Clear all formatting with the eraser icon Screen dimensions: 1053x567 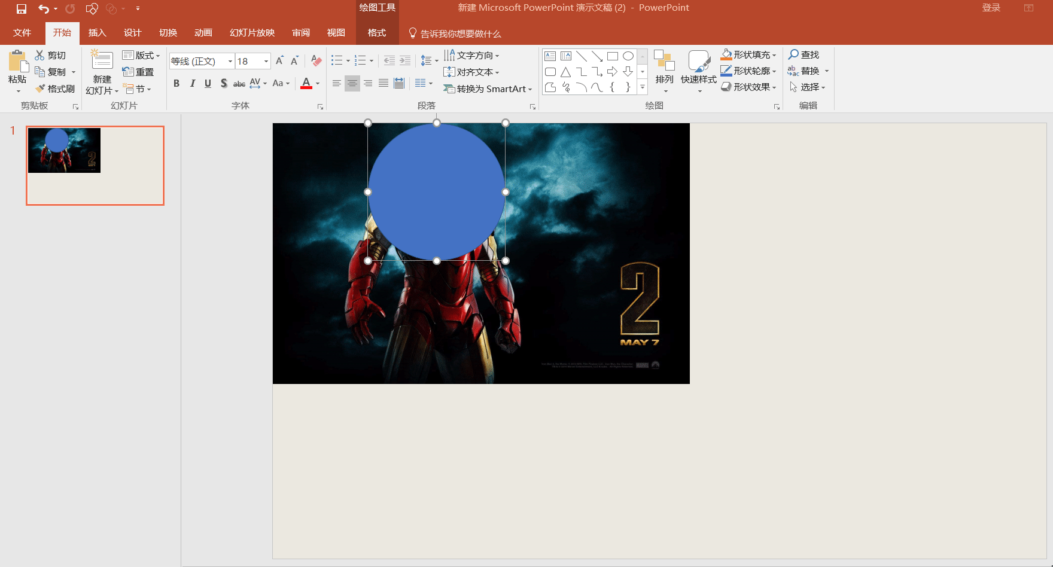click(316, 61)
